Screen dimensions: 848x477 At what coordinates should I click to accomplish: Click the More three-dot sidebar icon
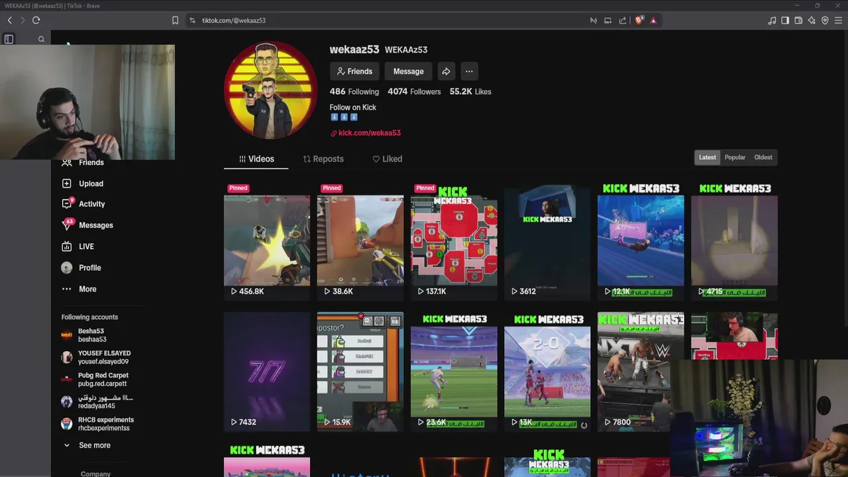[x=66, y=289]
